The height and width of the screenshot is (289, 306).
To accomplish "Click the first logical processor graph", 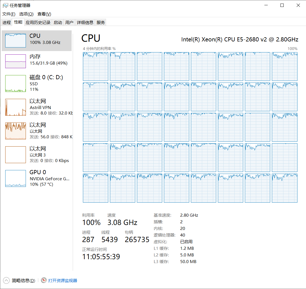I will pyautogui.click(x=95, y=67).
